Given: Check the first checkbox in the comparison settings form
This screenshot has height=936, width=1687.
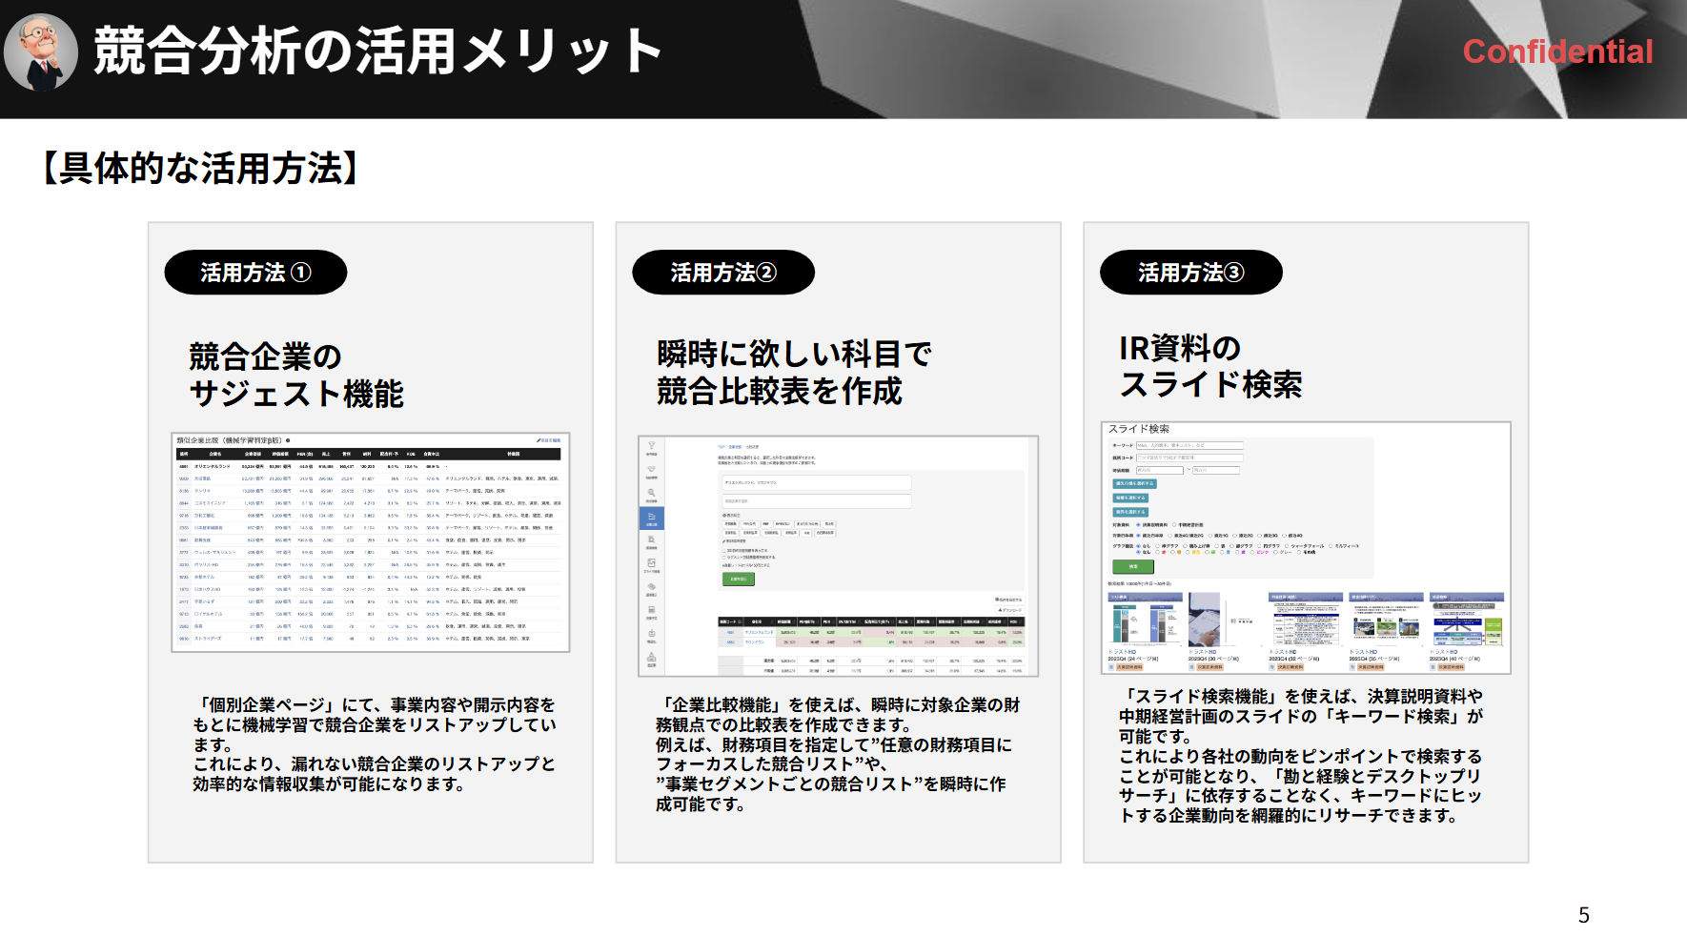Looking at the screenshot, I should [x=722, y=550].
